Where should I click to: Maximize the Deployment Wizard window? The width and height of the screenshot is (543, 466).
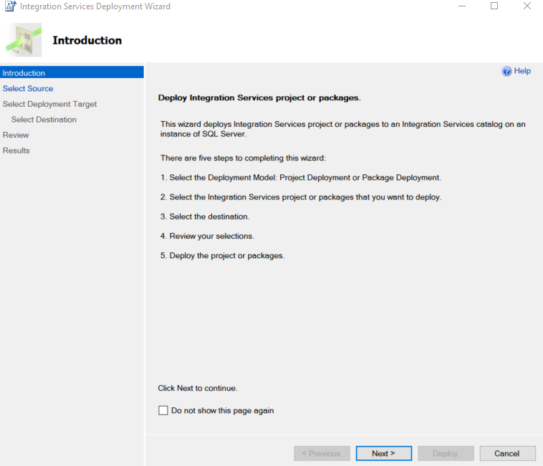point(494,6)
